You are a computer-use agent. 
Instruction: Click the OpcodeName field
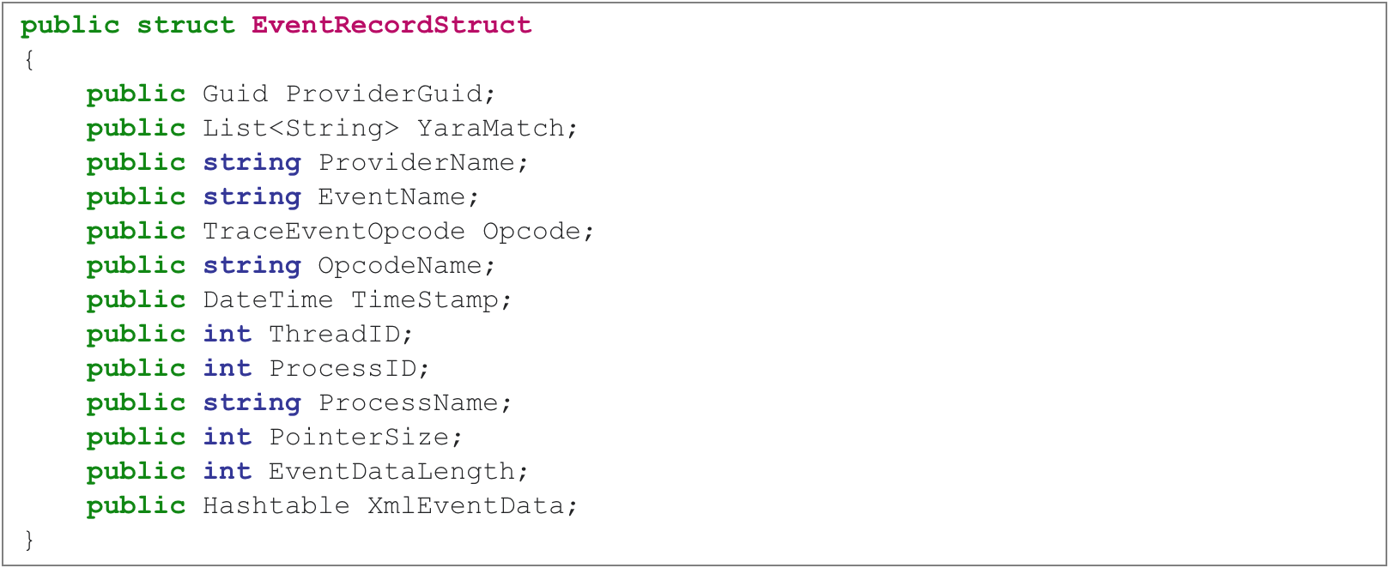400,265
